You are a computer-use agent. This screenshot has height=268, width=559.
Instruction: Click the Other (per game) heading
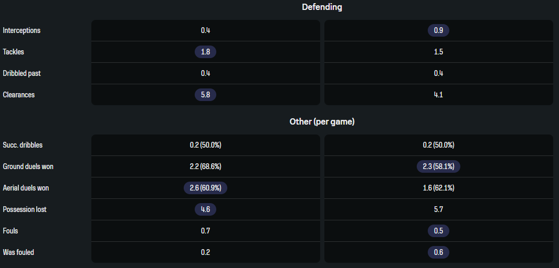[x=322, y=121]
